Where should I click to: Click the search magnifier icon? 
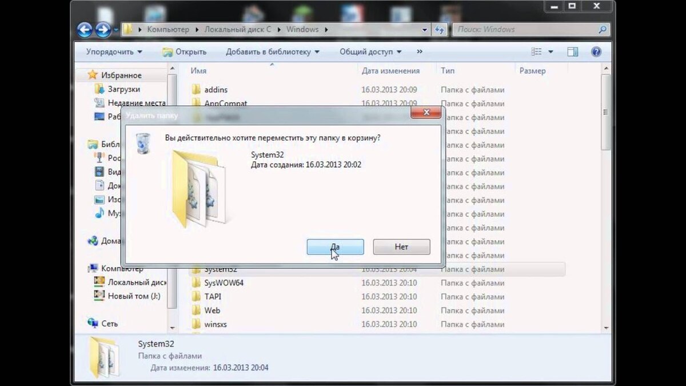pyautogui.click(x=603, y=29)
